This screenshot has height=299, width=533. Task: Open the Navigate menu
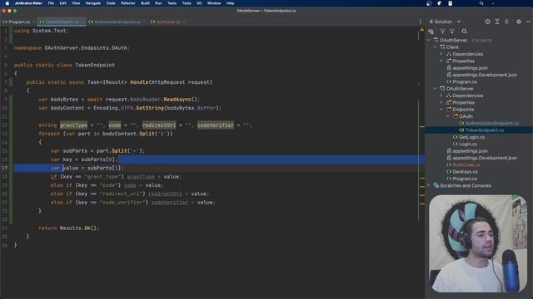point(92,3)
